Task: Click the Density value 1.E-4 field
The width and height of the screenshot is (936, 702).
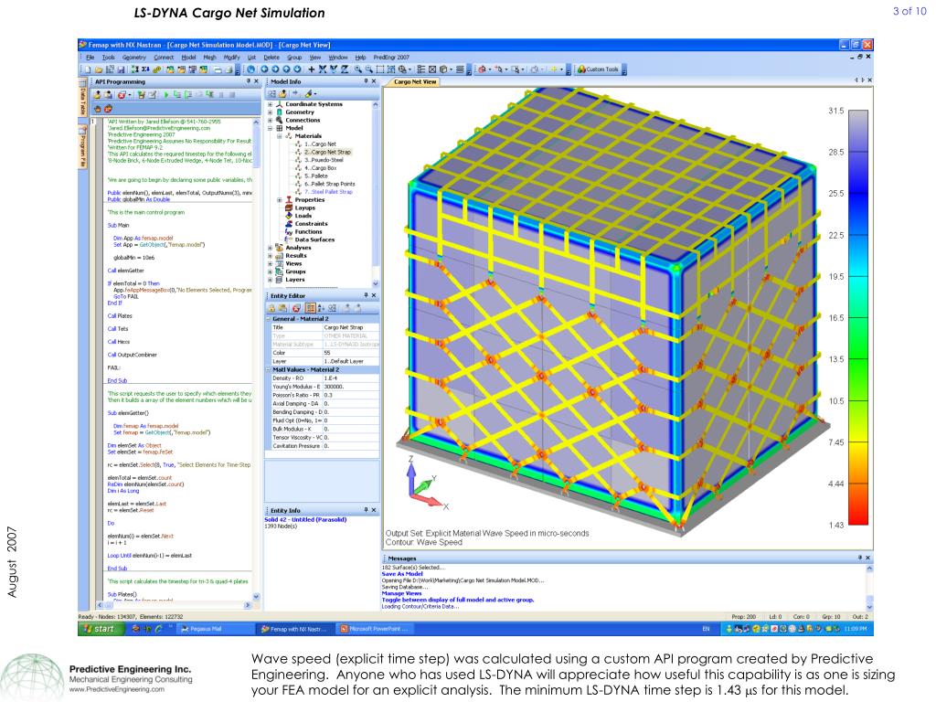Action: (x=350, y=378)
